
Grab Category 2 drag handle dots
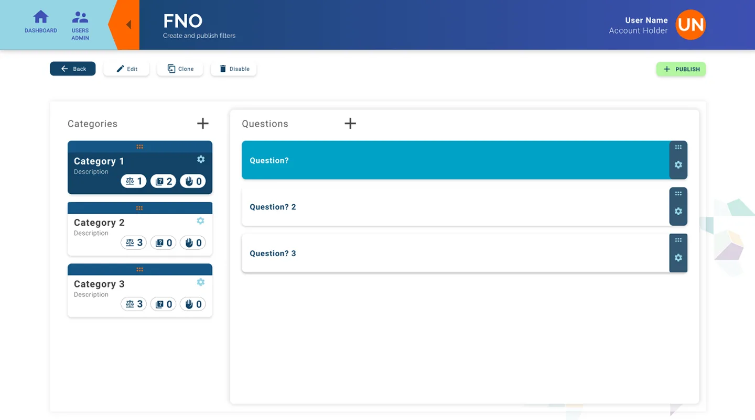click(139, 208)
